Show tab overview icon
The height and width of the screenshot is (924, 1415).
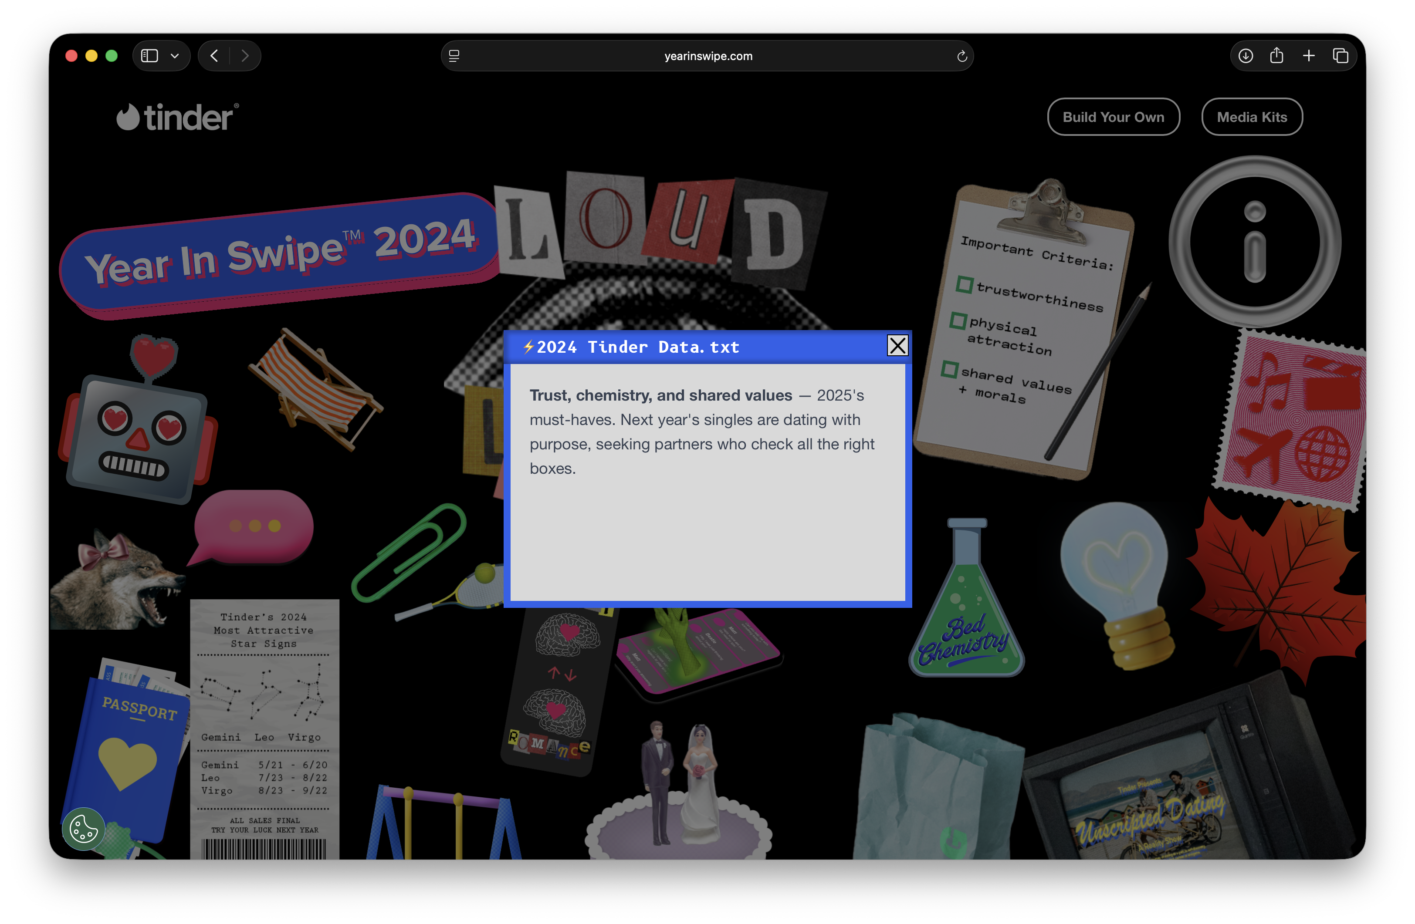(x=1340, y=56)
